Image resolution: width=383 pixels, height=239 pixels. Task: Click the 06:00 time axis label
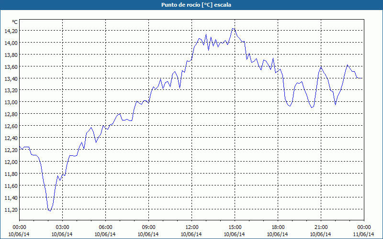[x=105, y=228]
